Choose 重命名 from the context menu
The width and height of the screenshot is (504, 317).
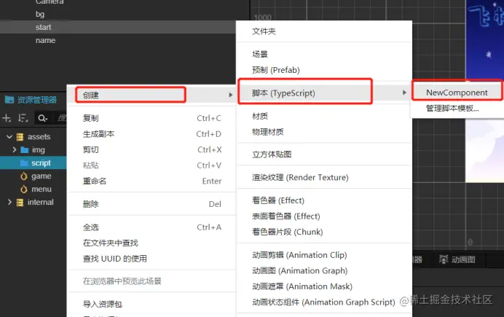pos(151,181)
